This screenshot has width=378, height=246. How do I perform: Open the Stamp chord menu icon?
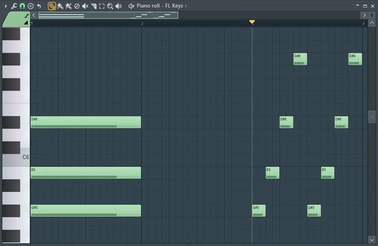click(x=30, y=6)
